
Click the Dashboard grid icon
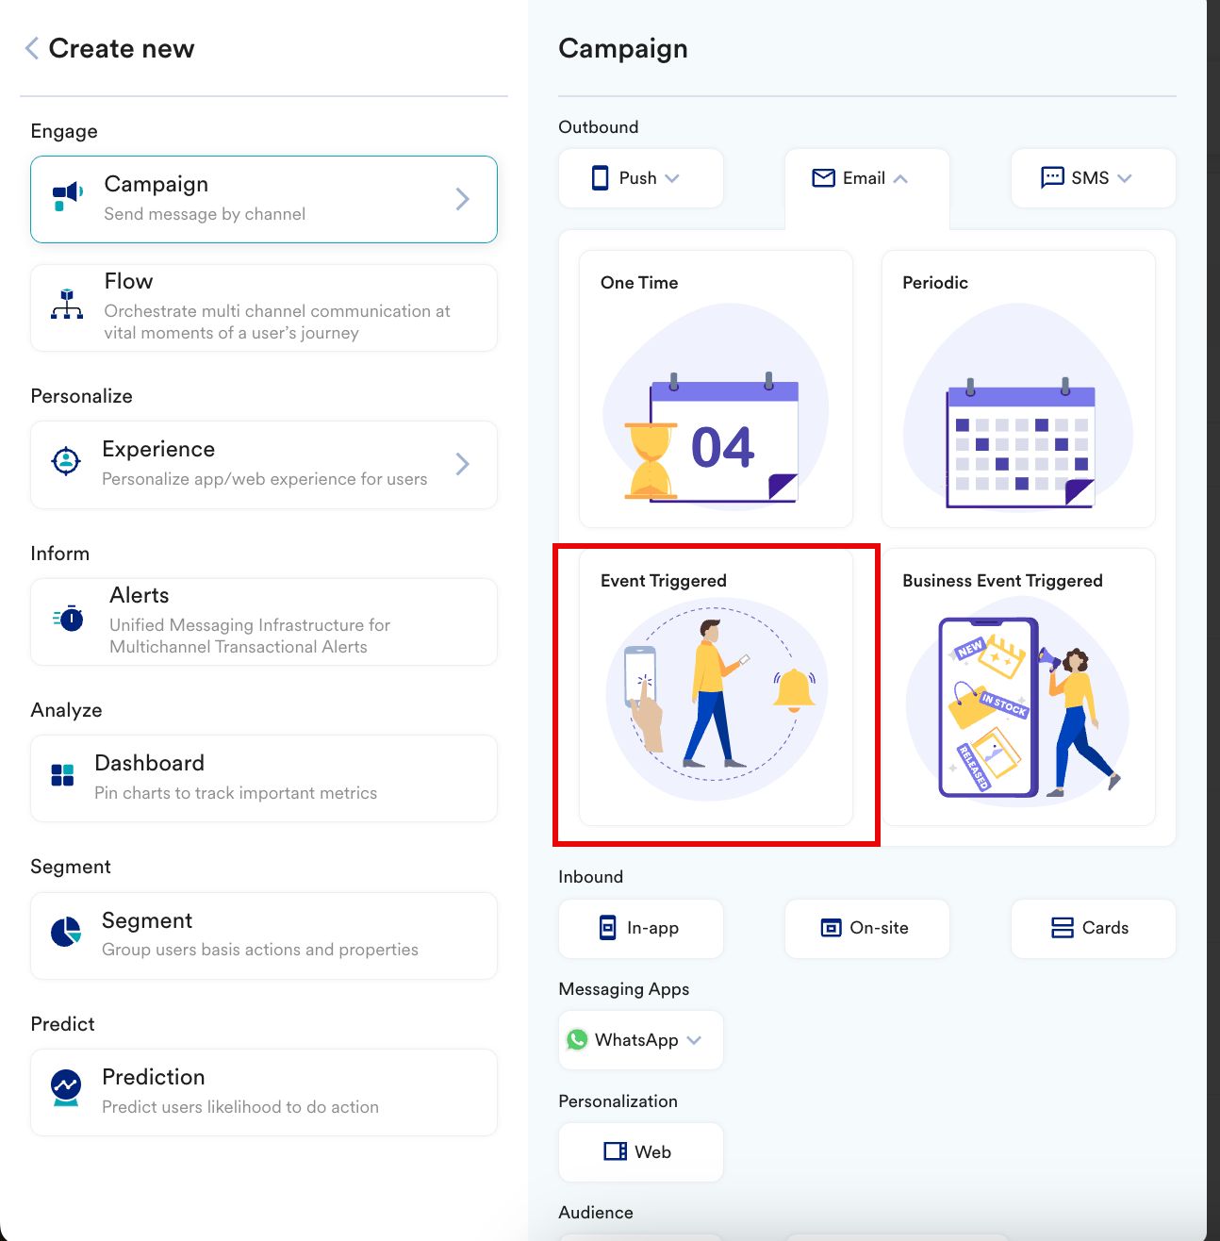62,775
